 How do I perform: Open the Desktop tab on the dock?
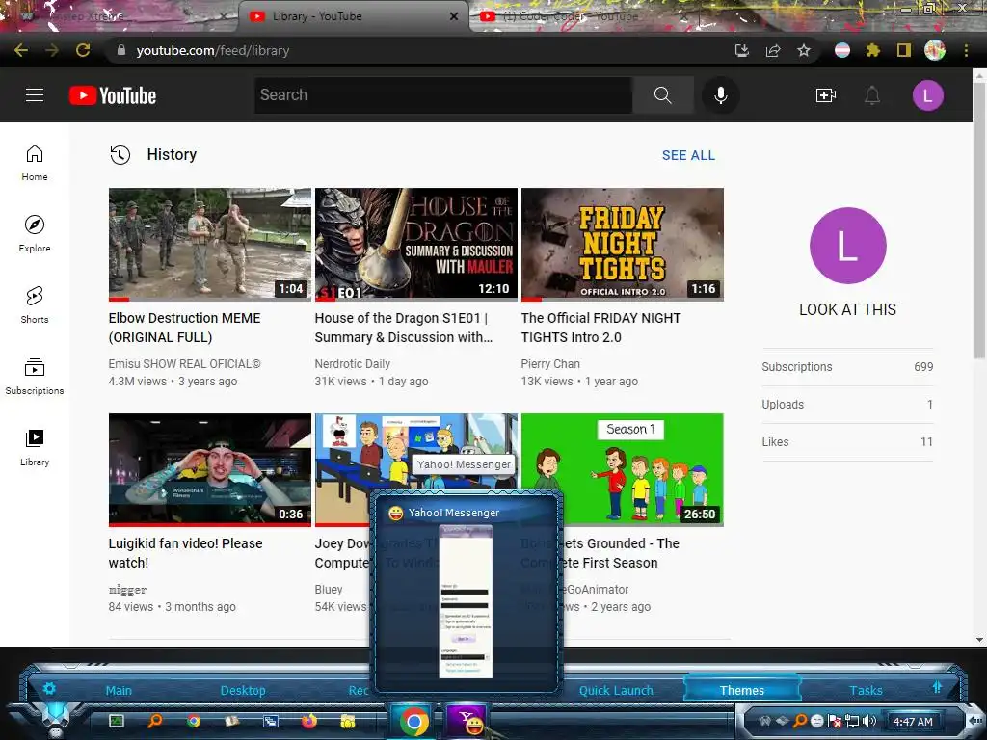(243, 690)
